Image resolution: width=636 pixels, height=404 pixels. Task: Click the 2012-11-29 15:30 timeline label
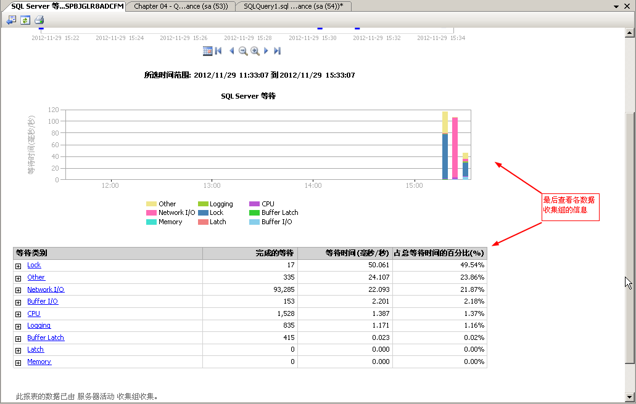pos(313,38)
